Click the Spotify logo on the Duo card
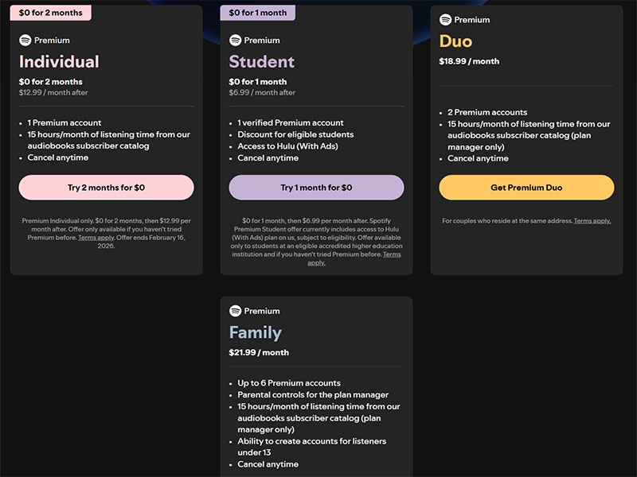The width and height of the screenshot is (637, 477). tap(446, 19)
